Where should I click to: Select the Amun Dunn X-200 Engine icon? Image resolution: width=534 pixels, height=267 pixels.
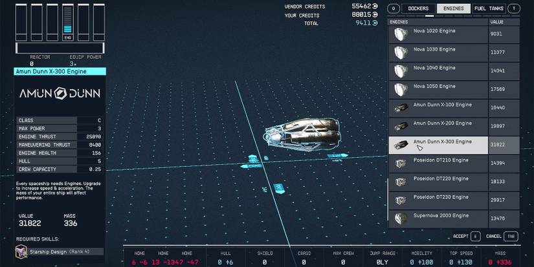pos(401,126)
